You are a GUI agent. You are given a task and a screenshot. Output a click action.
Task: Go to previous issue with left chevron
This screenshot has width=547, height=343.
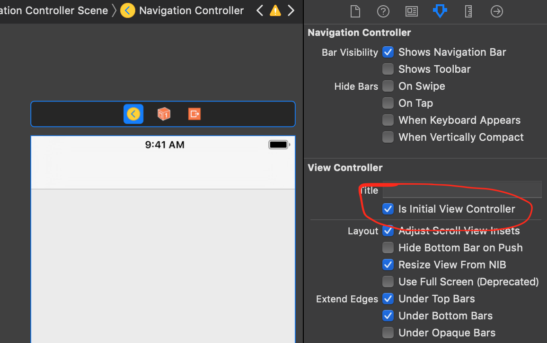click(x=259, y=10)
